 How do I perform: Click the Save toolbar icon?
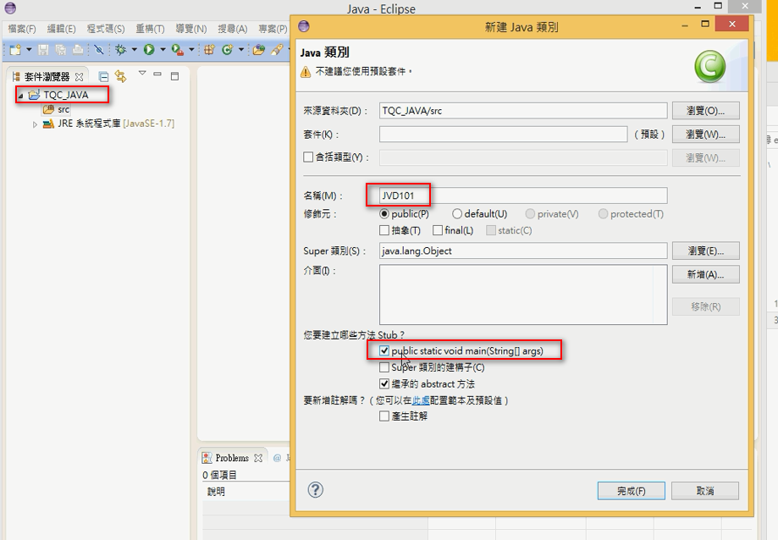click(43, 50)
